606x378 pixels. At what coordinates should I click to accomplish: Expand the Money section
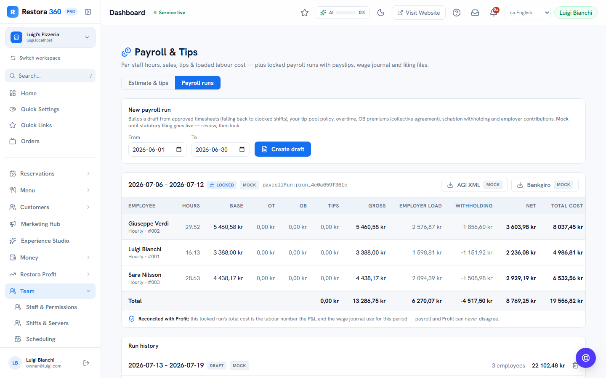click(x=50, y=257)
